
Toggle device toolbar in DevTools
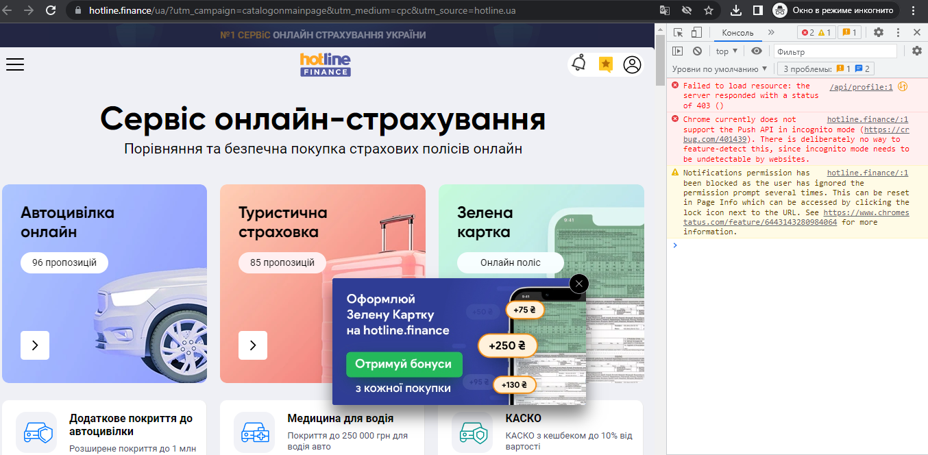pos(696,32)
